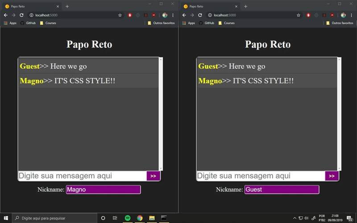Open File Explorer from the taskbar
Viewport: 357px width, 223px height.
pyautogui.click(x=152, y=218)
